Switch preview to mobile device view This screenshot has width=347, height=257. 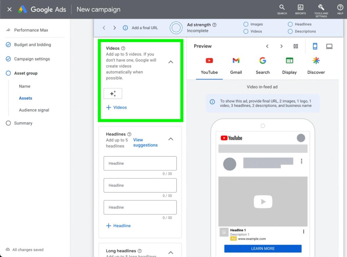[315, 46]
